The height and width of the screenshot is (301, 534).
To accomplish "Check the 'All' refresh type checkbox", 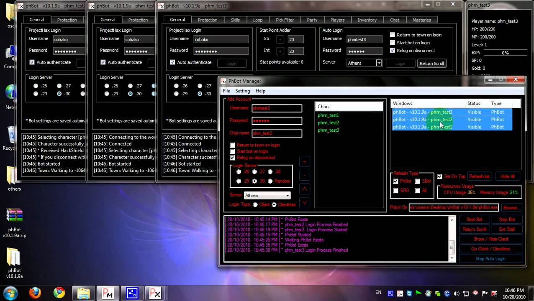I will [418, 190].
